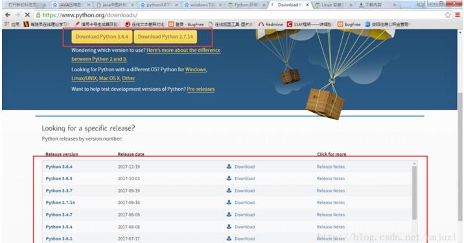Image resolution: width=464 pixels, height=243 pixels.
Task: Open the Chrome hamburger menu
Action: tap(458, 15)
